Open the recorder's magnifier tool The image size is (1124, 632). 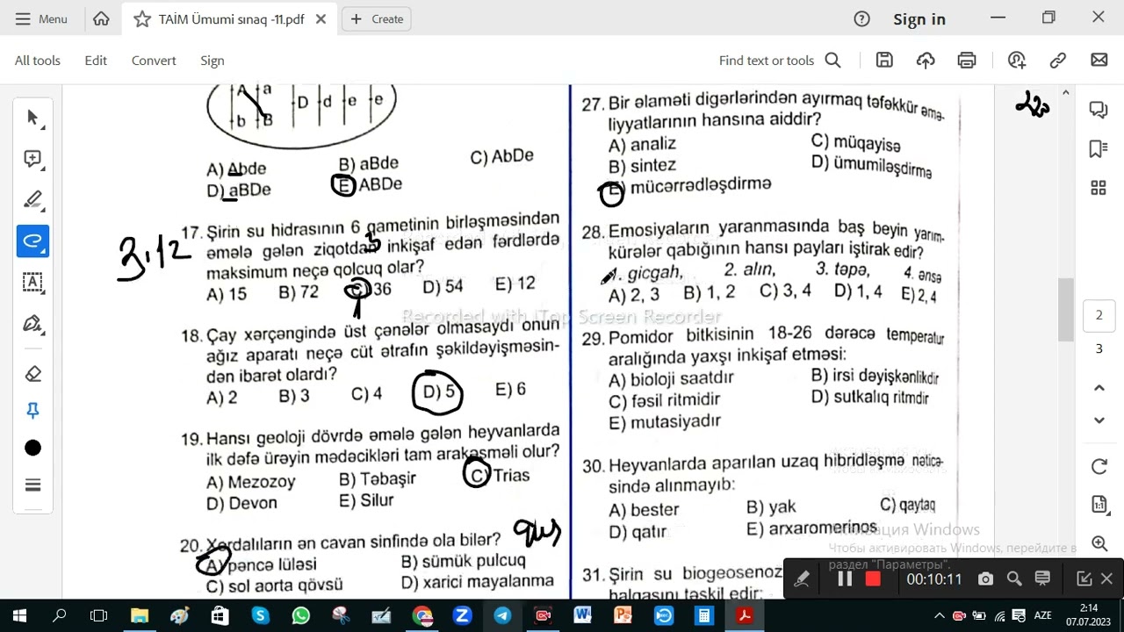point(1014,579)
